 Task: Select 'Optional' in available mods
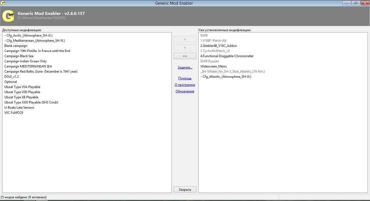[11, 82]
